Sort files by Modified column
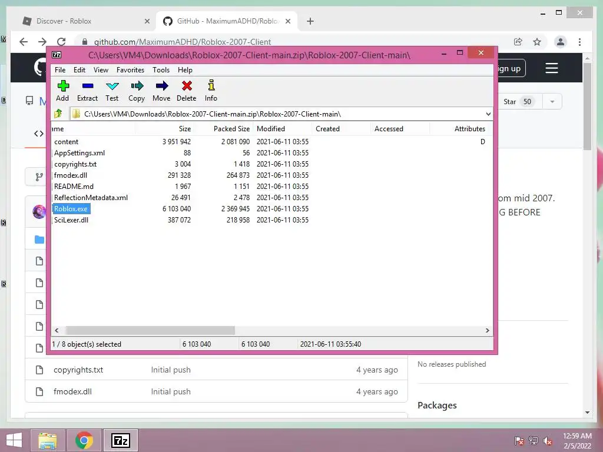This screenshot has height=452, width=603. (x=283, y=129)
